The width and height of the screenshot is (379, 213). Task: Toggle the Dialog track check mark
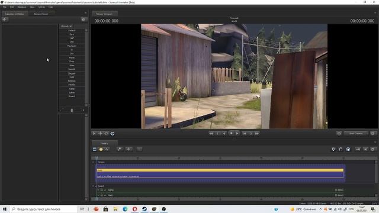click(x=105, y=190)
